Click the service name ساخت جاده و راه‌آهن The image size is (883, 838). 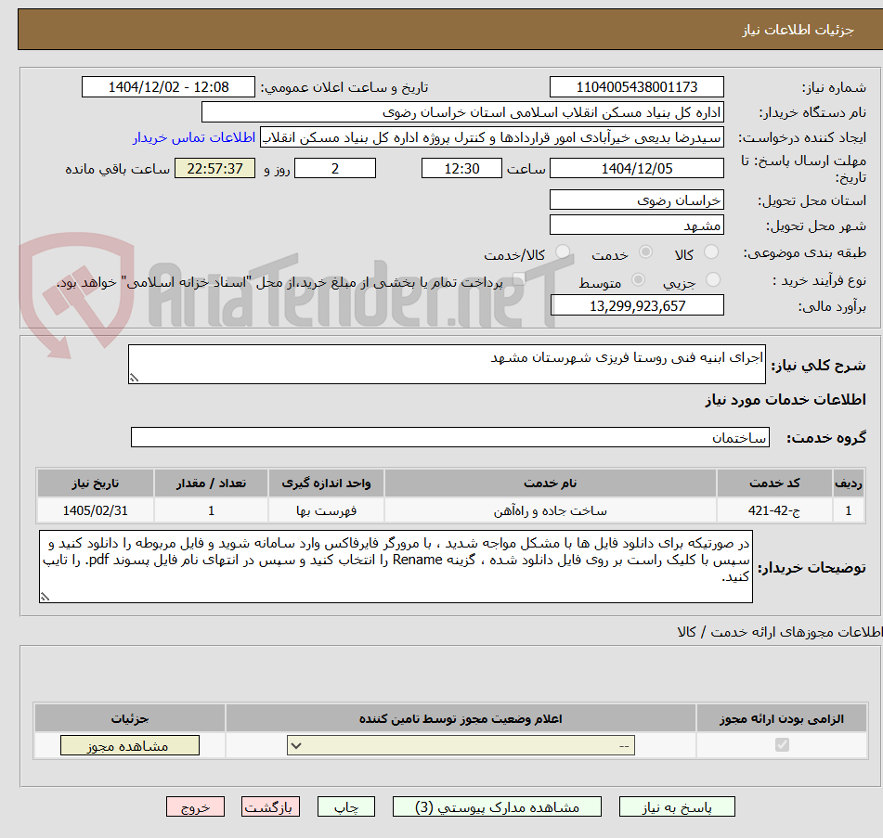pos(551,510)
